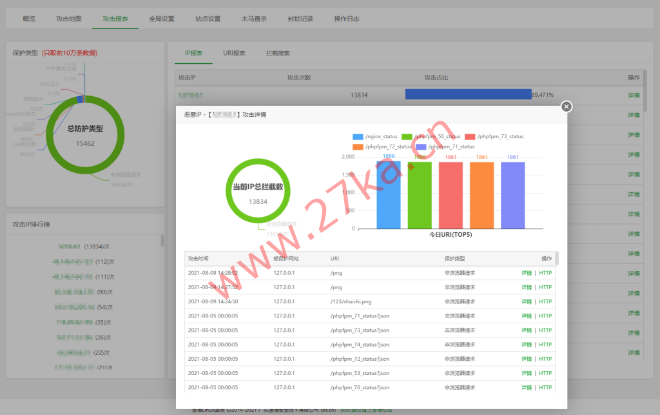Toggle the /phpfpm_72_status legend entry

[382, 147]
